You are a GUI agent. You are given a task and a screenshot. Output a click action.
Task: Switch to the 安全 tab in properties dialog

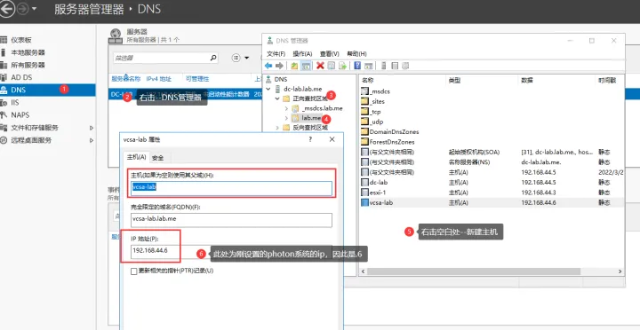[x=158, y=158]
